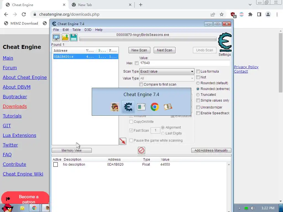
Task: Share this page via the share icon
Action: 213,14
